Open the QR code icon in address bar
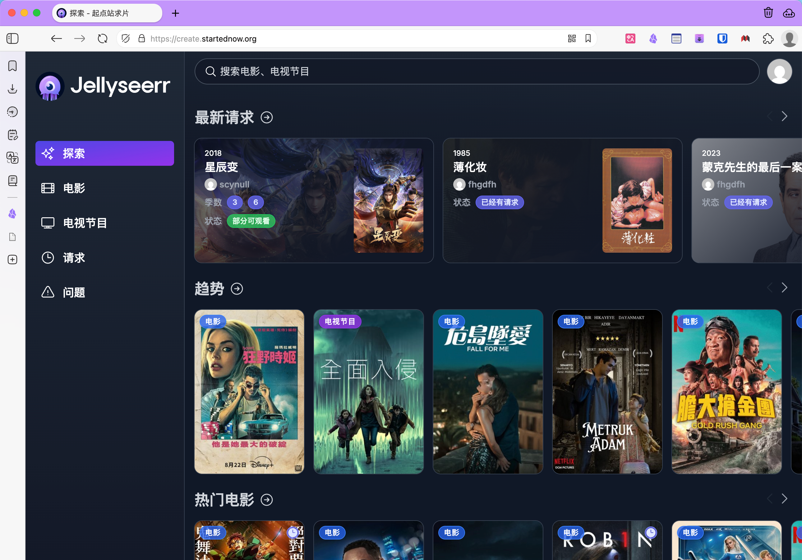 click(x=572, y=39)
